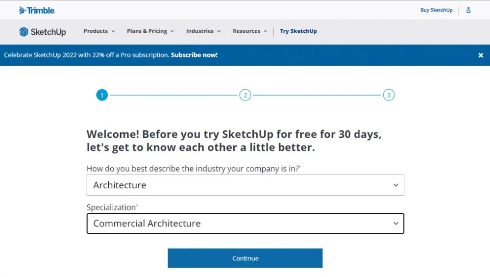Image resolution: width=490 pixels, height=277 pixels.
Task: Open the Specialization dropdown
Action: [245, 224]
